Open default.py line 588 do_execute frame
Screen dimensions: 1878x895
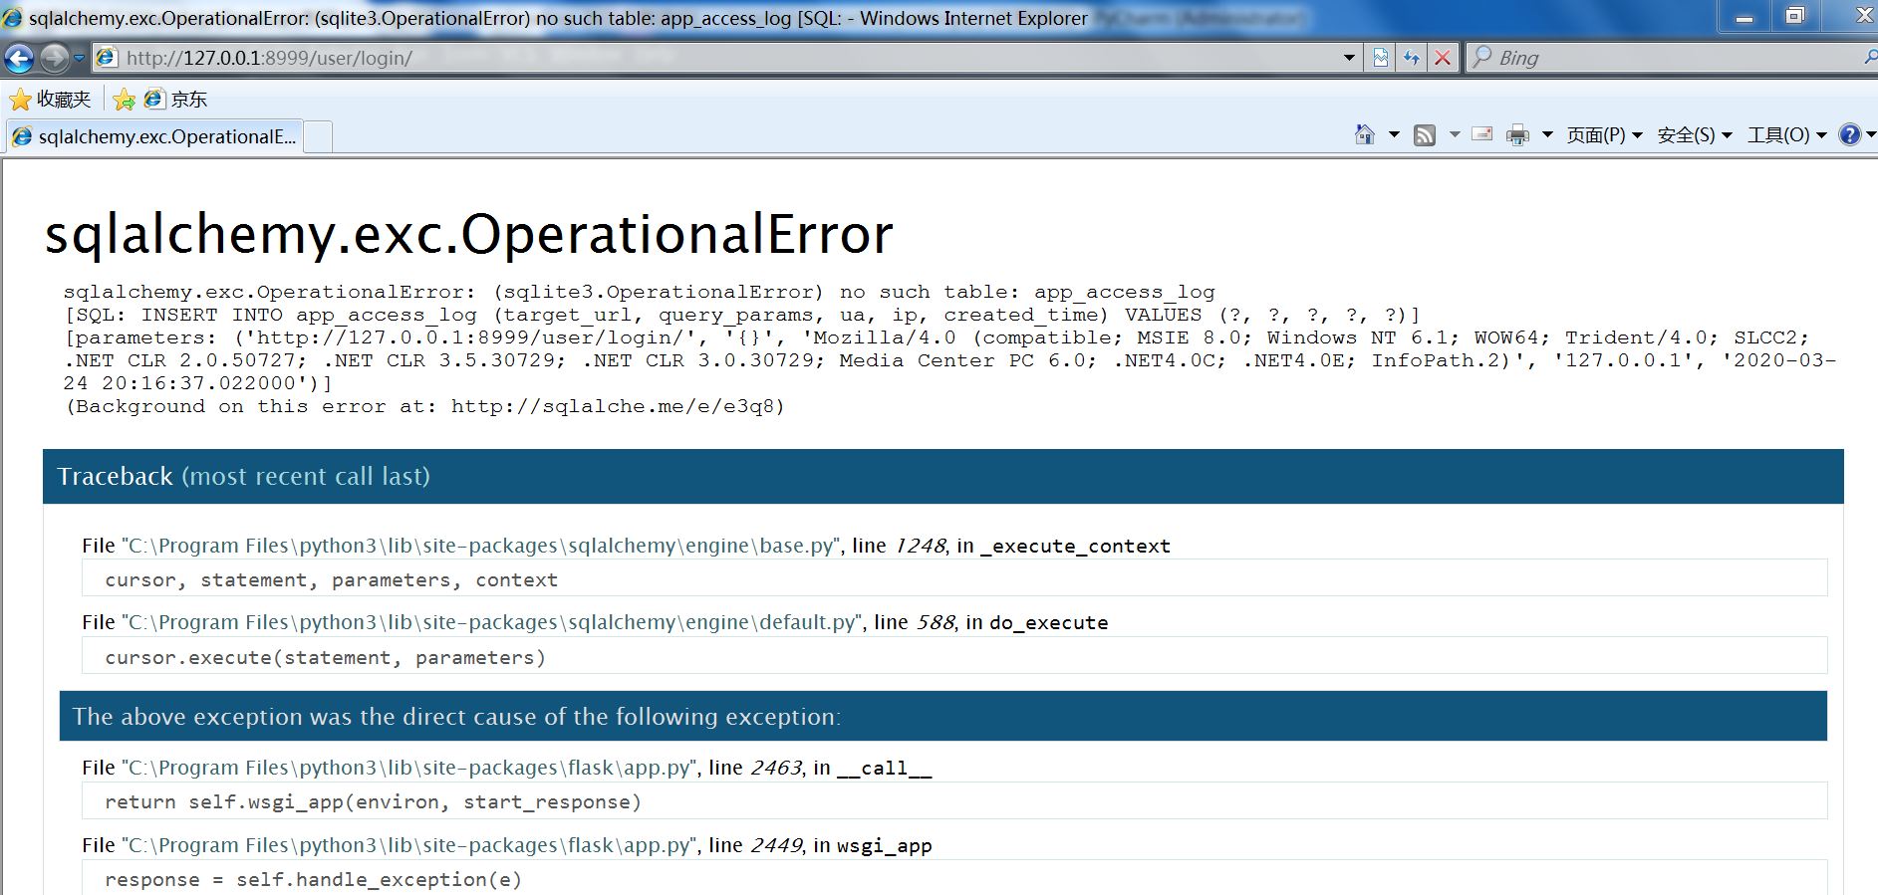point(595,622)
